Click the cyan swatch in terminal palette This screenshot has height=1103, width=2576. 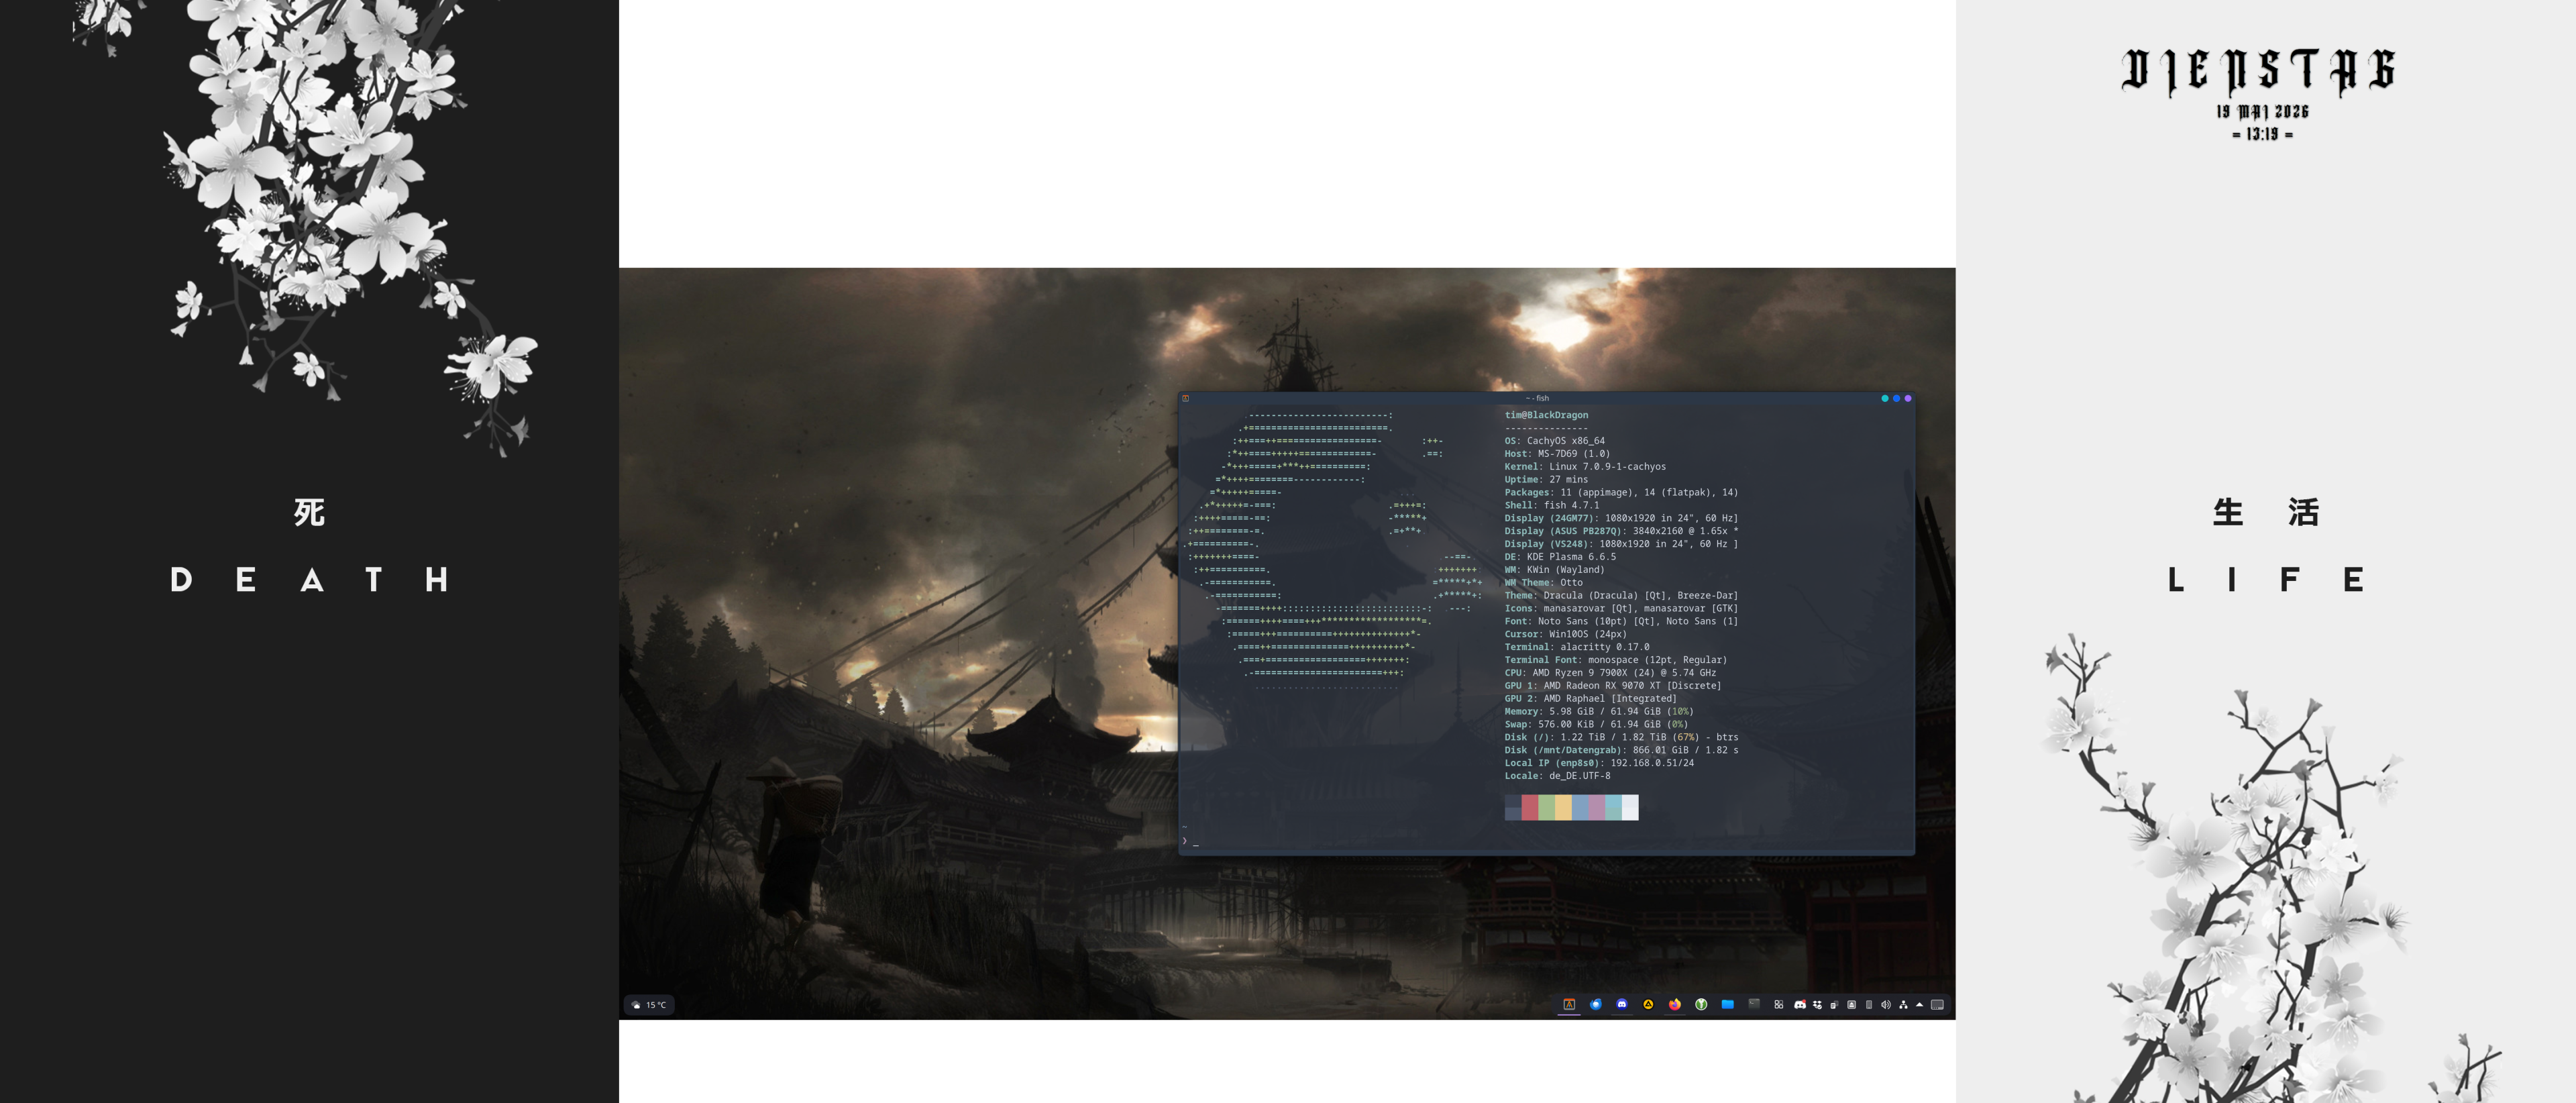click(x=1613, y=807)
